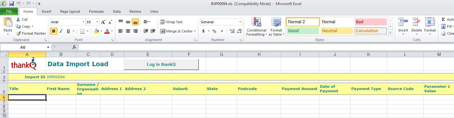
Task: Click the Log in thankQ button
Action: coord(161,64)
